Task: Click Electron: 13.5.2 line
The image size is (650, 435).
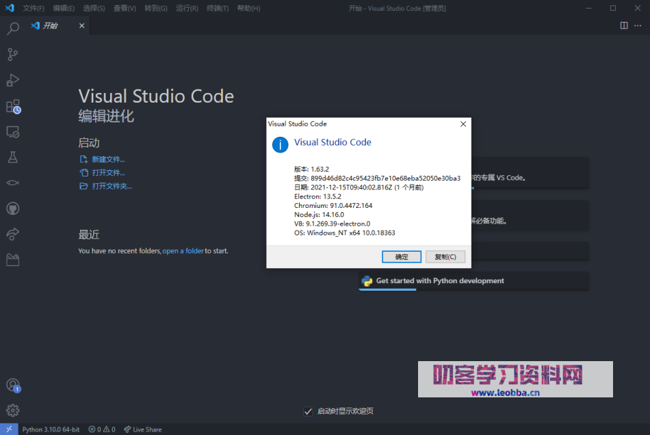Action: [x=317, y=196]
